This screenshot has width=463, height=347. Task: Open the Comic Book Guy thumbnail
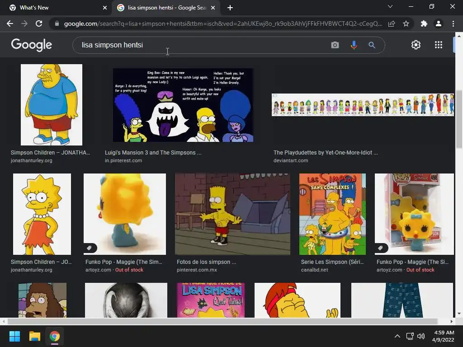(x=52, y=105)
